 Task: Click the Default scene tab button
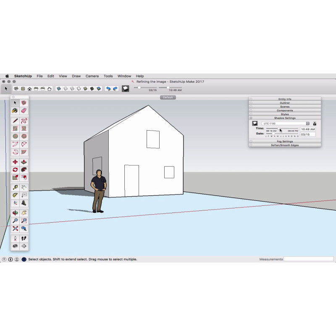(x=168, y=97)
